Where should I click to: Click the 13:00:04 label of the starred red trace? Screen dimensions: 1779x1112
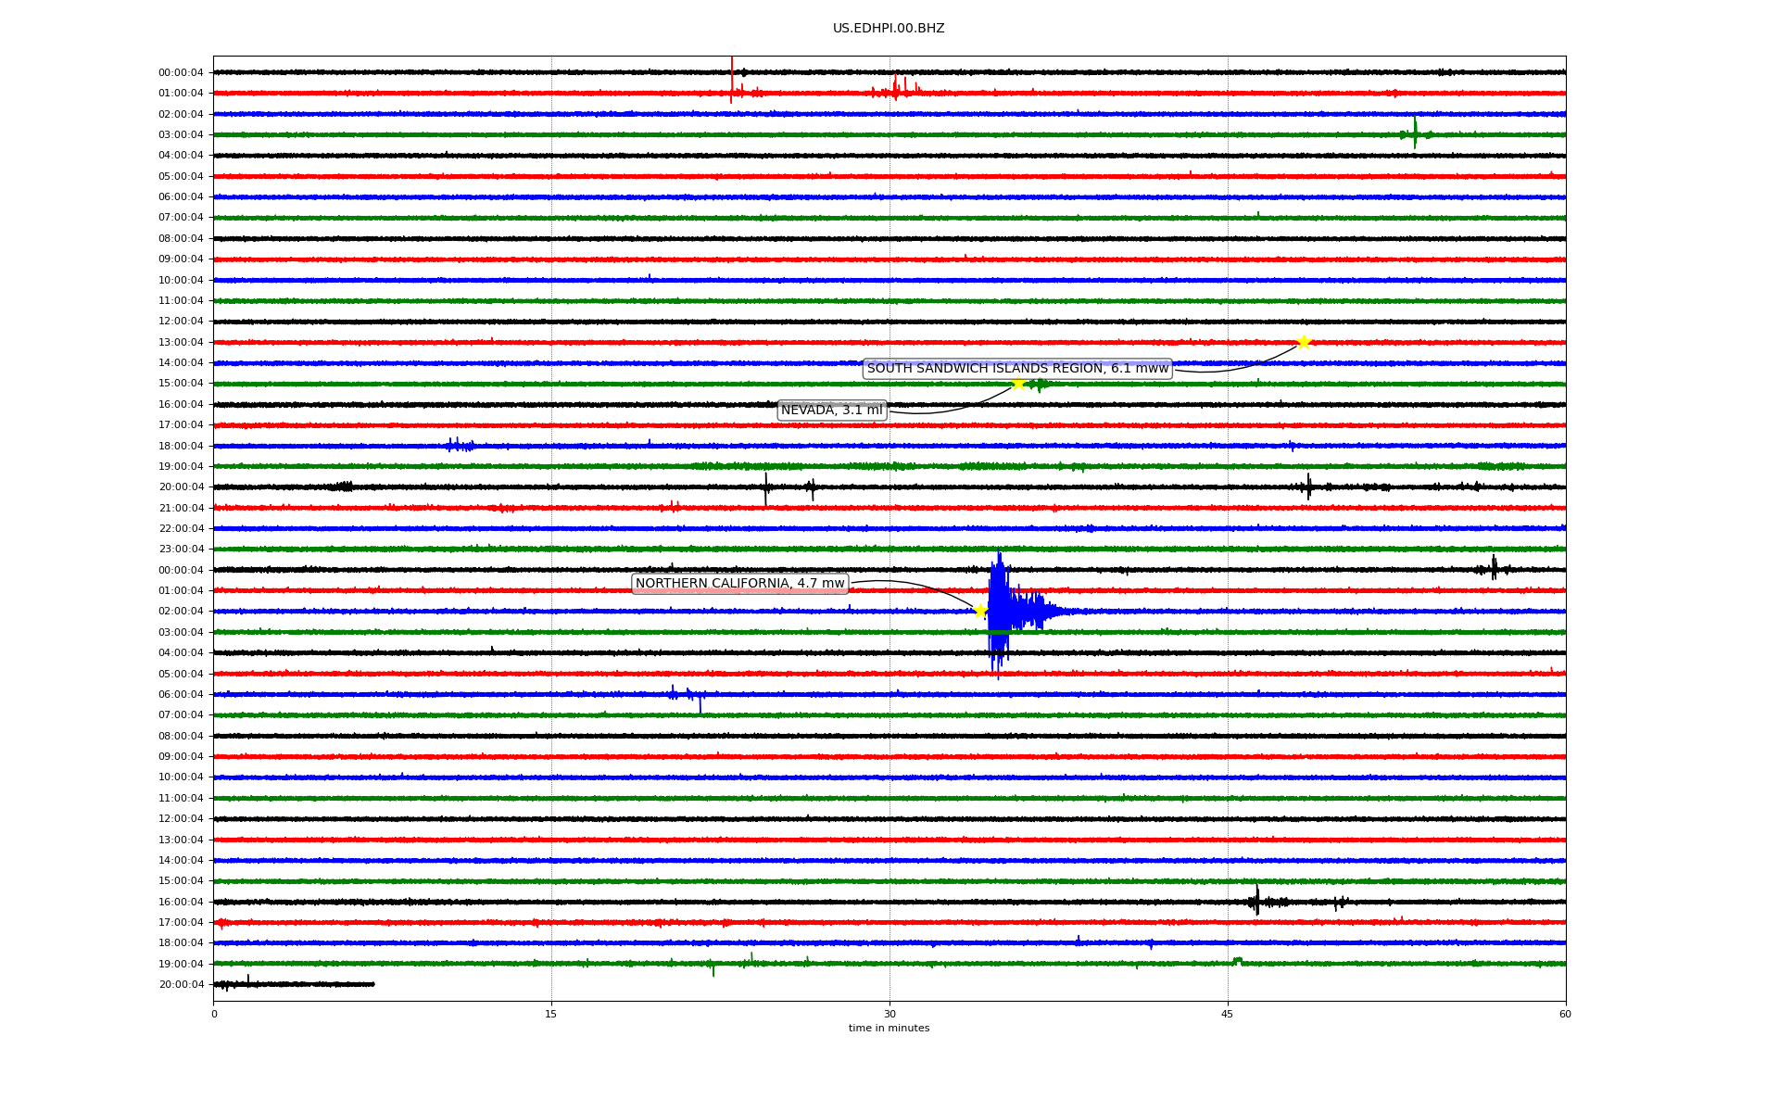[x=181, y=342]
